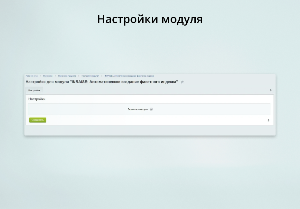Click the pin icon in the tab bar
The height and width of the screenshot is (209, 300).
[271, 90]
